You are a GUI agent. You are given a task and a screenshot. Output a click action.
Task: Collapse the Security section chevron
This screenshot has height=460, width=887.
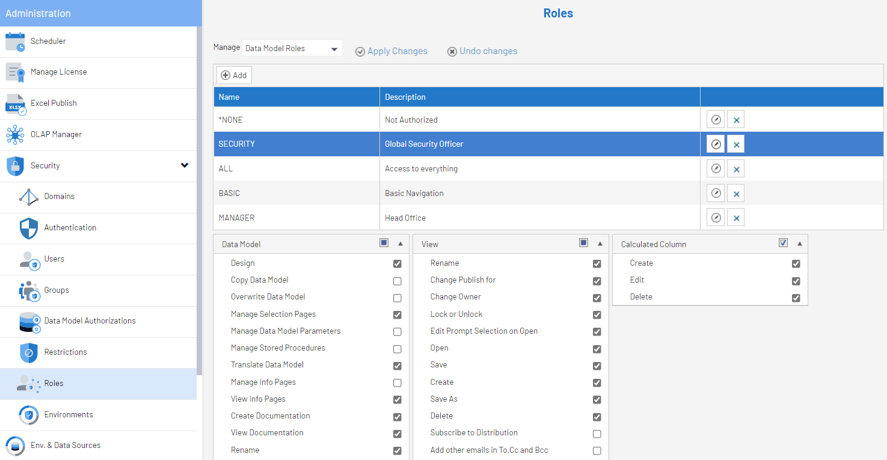point(185,165)
